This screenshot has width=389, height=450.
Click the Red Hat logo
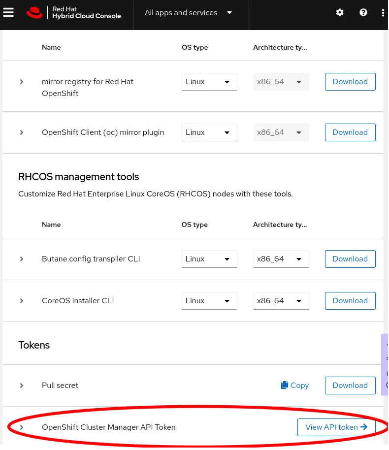[34, 13]
